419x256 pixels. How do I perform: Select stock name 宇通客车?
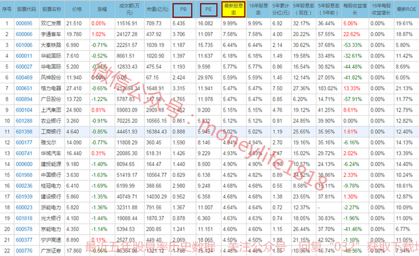tap(51, 34)
